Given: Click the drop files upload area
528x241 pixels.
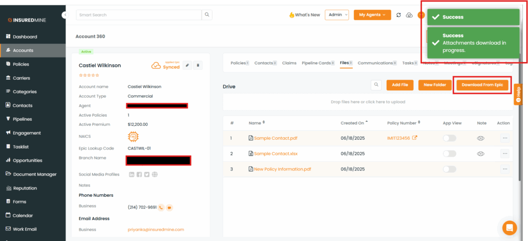Looking at the screenshot, I should [x=368, y=102].
